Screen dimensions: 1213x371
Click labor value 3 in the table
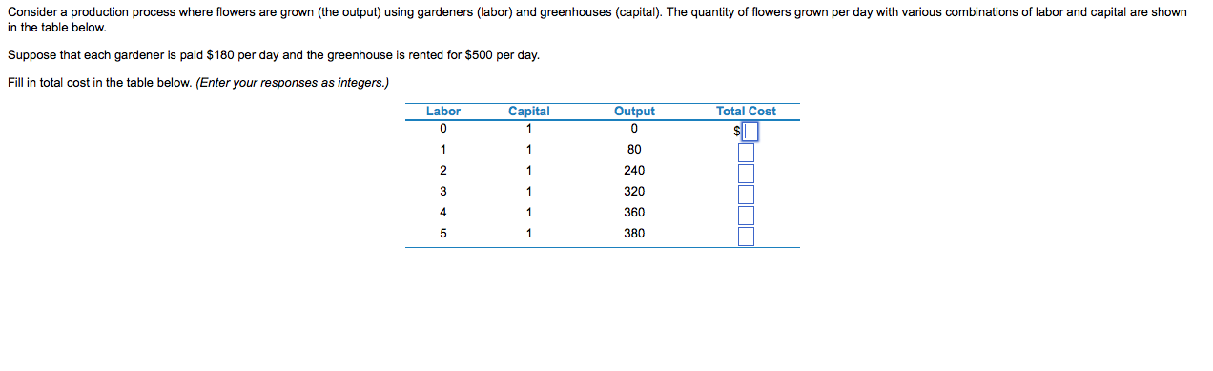(443, 192)
